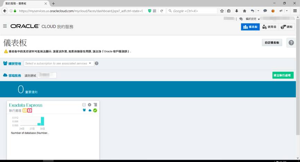This screenshot has height=162, width=300.
Task: Open the Exadata Express tile action menu
Action: point(95,105)
